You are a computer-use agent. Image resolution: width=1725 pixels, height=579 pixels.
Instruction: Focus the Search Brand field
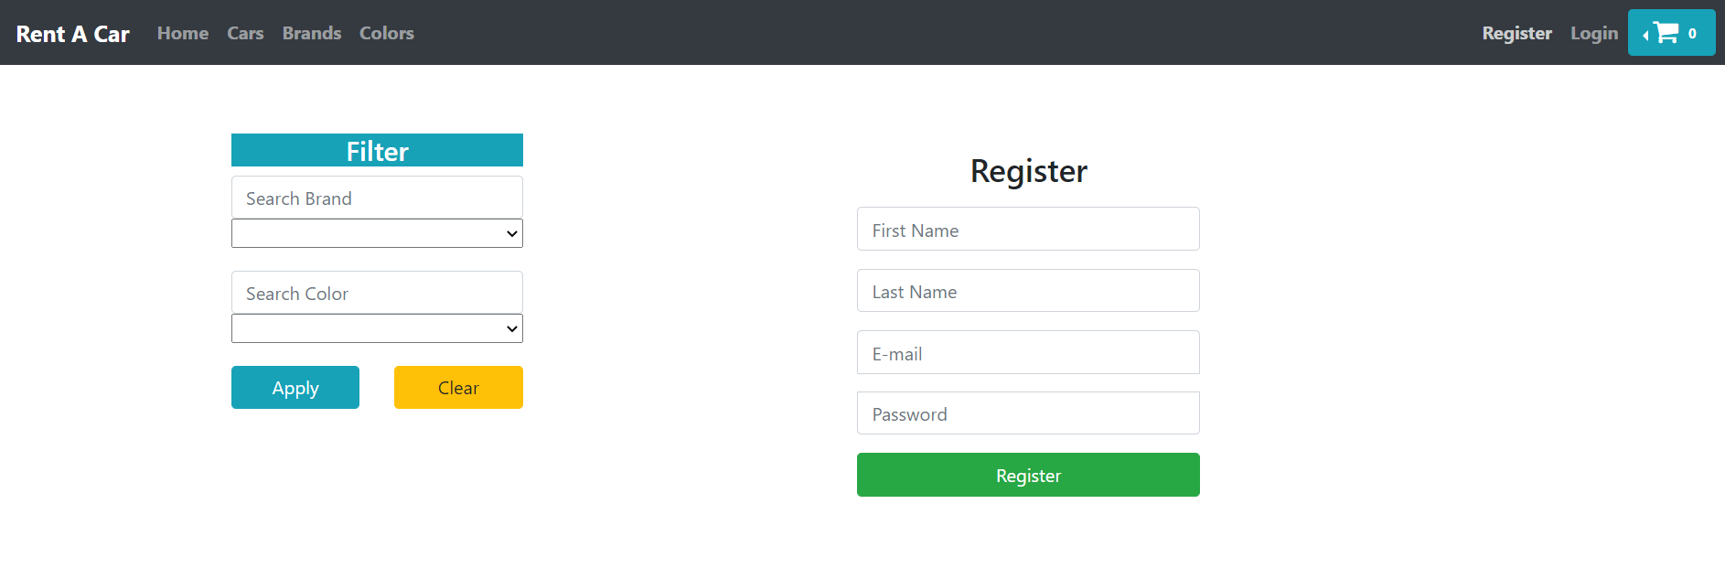pyautogui.click(x=377, y=198)
